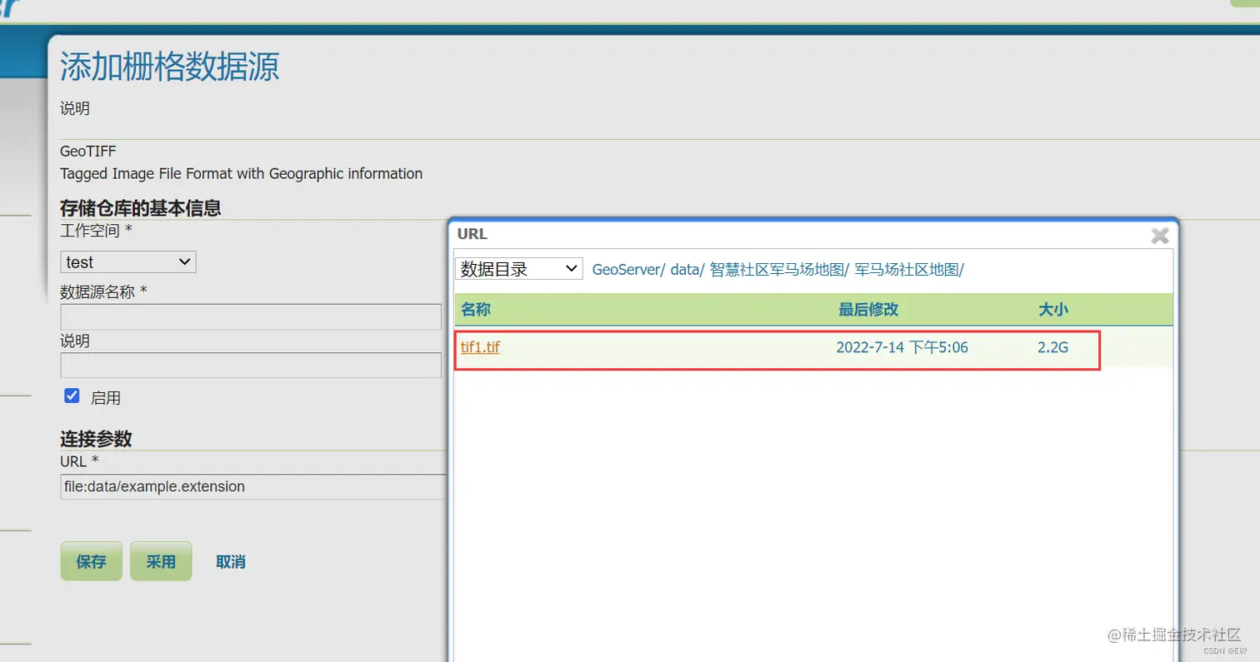Viewport: 1260px width, 662px height.
Task: Open the 工作空间 dropdown showing test
Action: pyautogui.click(x=128, y=261)
